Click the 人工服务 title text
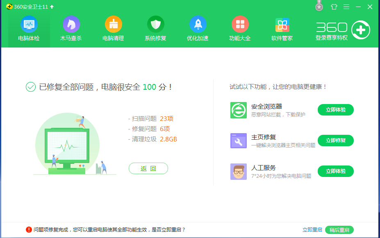Screen dimensions: 380x238 pos(264,168)
